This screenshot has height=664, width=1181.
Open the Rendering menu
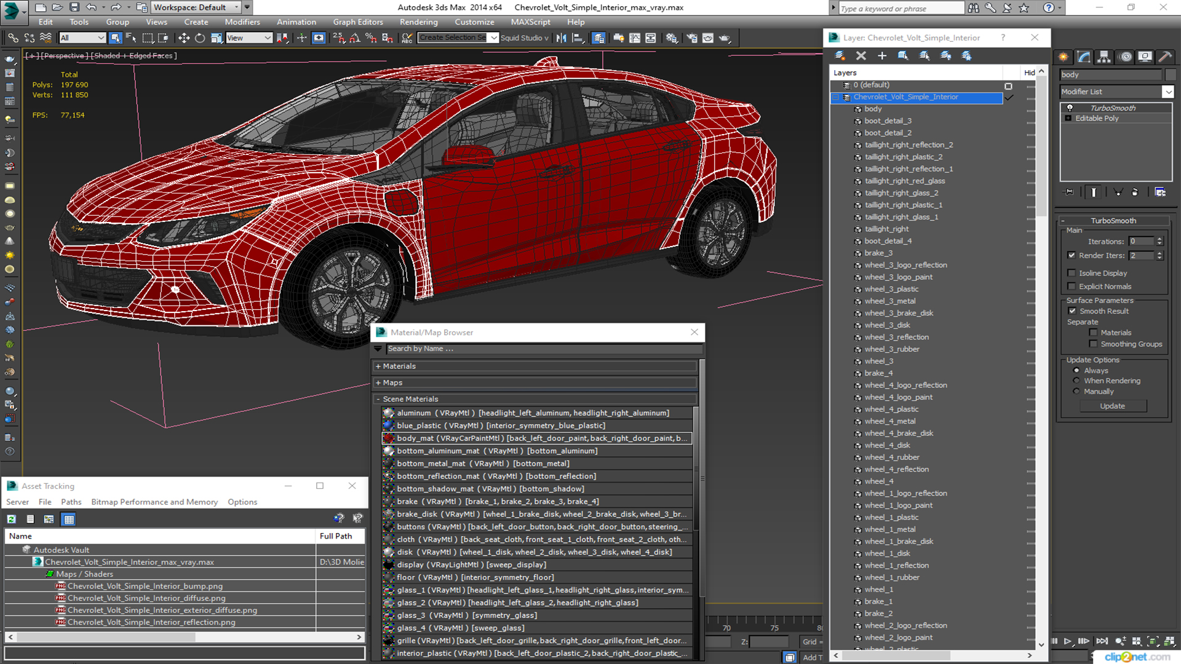pyautogui.click(x=419, y=22)
